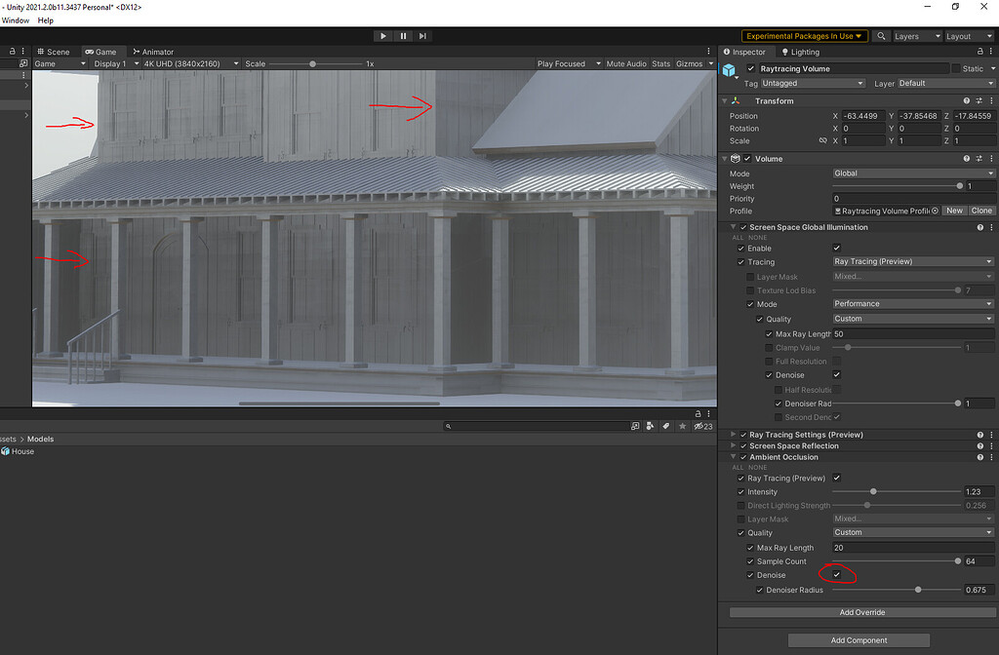Click the Step frame button
The height and width of the screenshot is (655, 999).
coord(421,36)
